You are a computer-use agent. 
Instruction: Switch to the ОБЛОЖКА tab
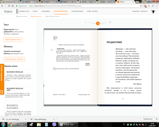(x=46, y=12)
